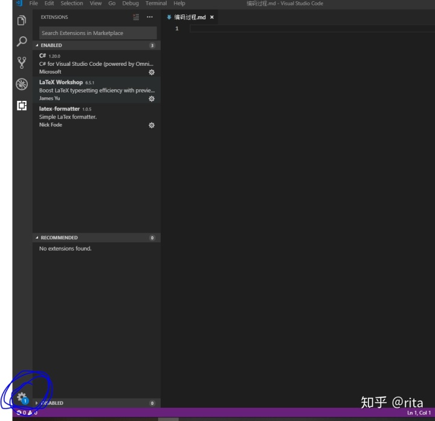Click the 'No extensions found.' text
Screen dimensions: 435x421
pyautogui.click(x=65, y=248)
